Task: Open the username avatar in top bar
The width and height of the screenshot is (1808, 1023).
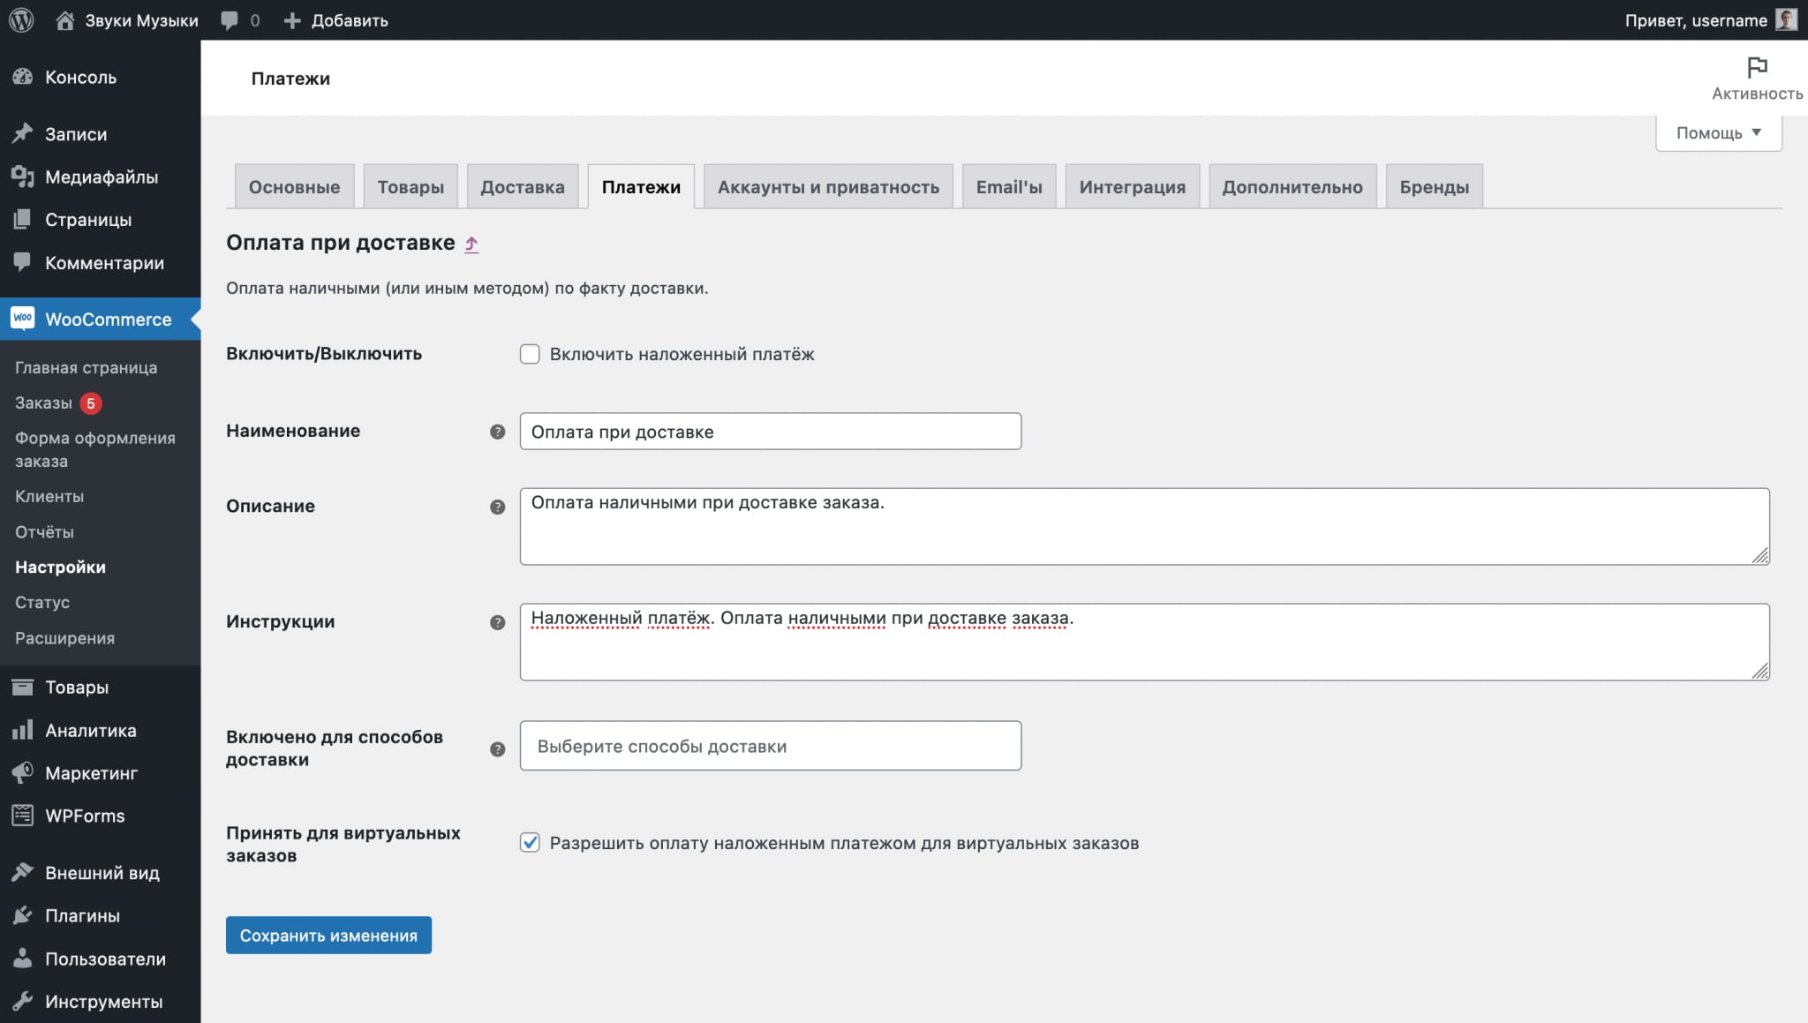Action: [x=1786, y=19]
